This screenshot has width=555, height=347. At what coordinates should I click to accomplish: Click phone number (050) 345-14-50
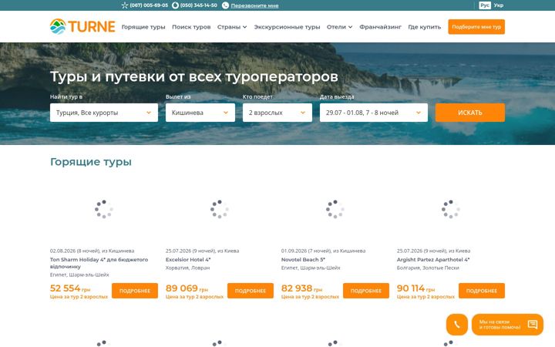click(199, 5)
